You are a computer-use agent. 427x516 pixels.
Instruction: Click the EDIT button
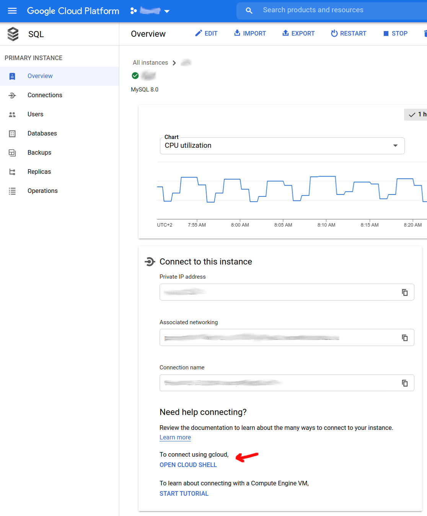[x=206, y=34]
